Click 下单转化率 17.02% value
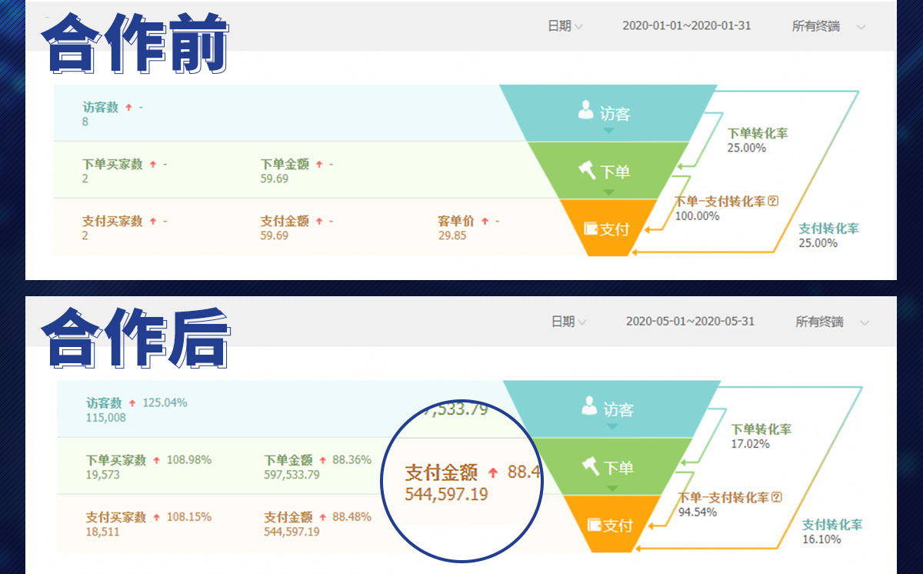Viewport: 923px width, 574px height. (750, 444)
